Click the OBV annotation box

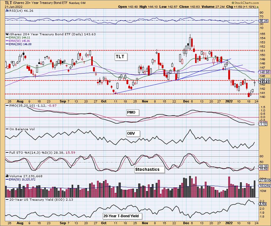[x=133, y=133]
